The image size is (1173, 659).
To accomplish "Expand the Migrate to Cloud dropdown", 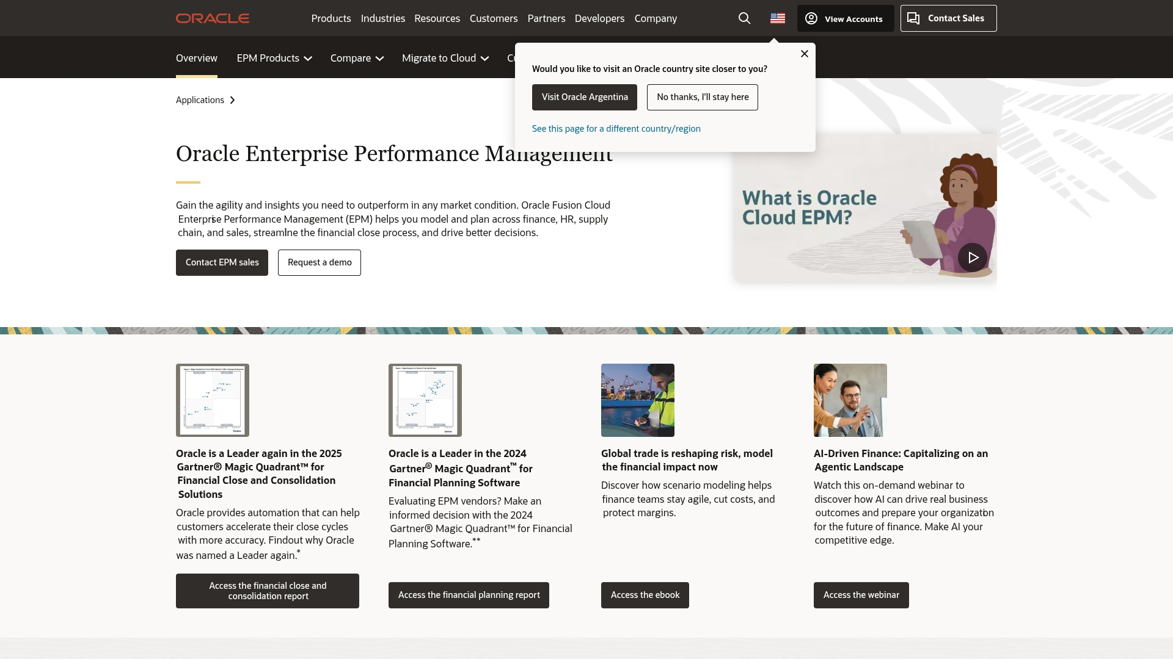I will (x=445, y=58).
